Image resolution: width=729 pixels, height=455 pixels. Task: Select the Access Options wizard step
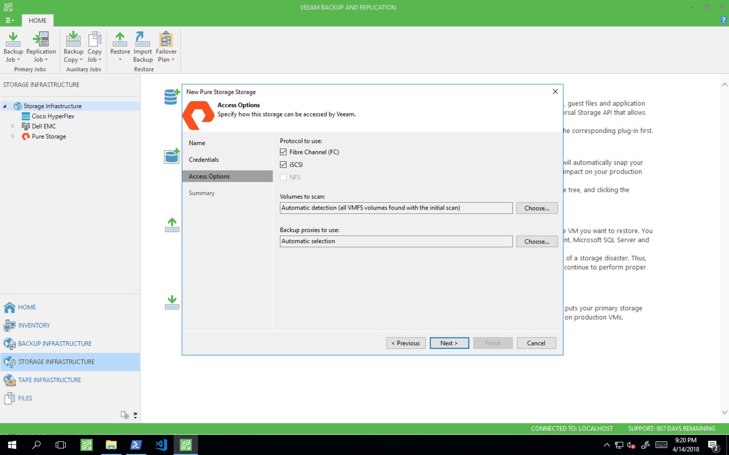(228, 176)
